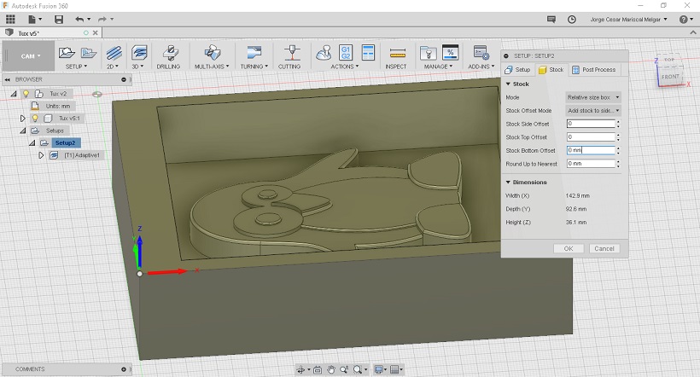Switch to the Stock tab
The width and height of the screenshot is (700, 377).
coord(551,70)
